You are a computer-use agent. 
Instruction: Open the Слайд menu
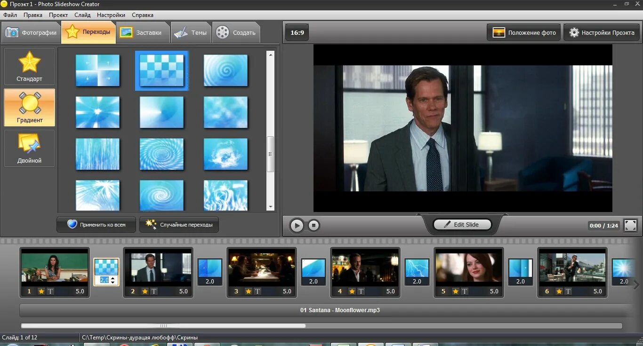pyautogui.click(x=82, y=15)
